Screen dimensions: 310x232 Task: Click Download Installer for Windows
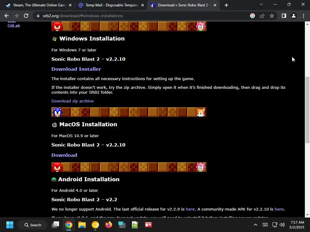(76, 69)
